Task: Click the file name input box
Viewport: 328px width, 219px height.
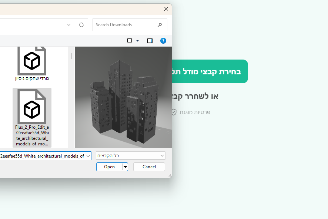Action: click(43, 156)
